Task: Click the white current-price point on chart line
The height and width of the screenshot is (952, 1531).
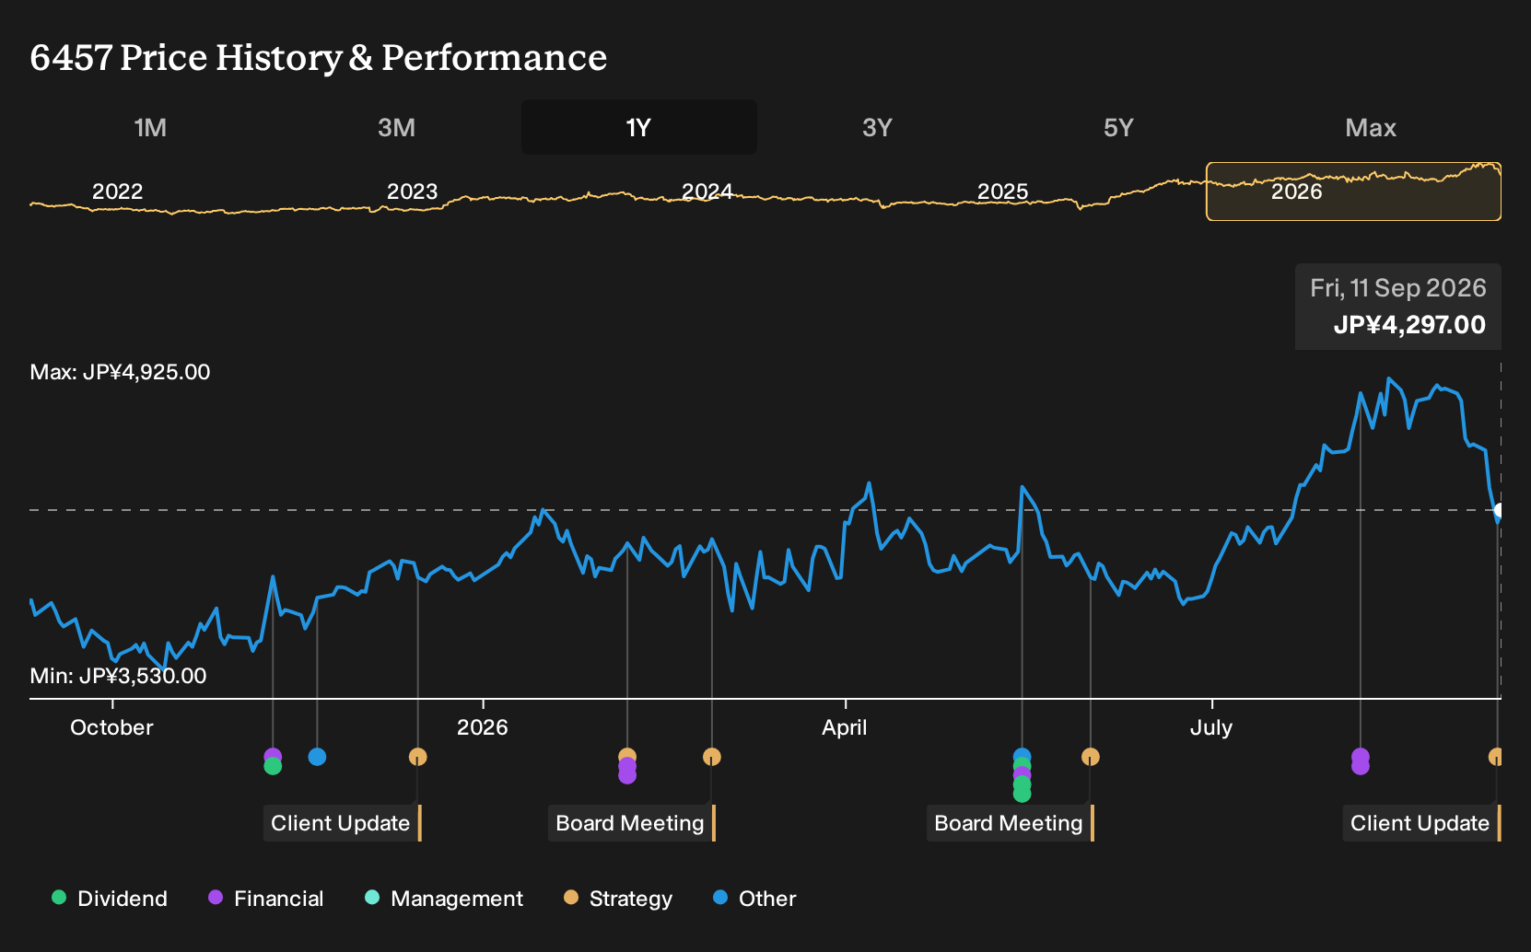Action: coord(1499,510)
